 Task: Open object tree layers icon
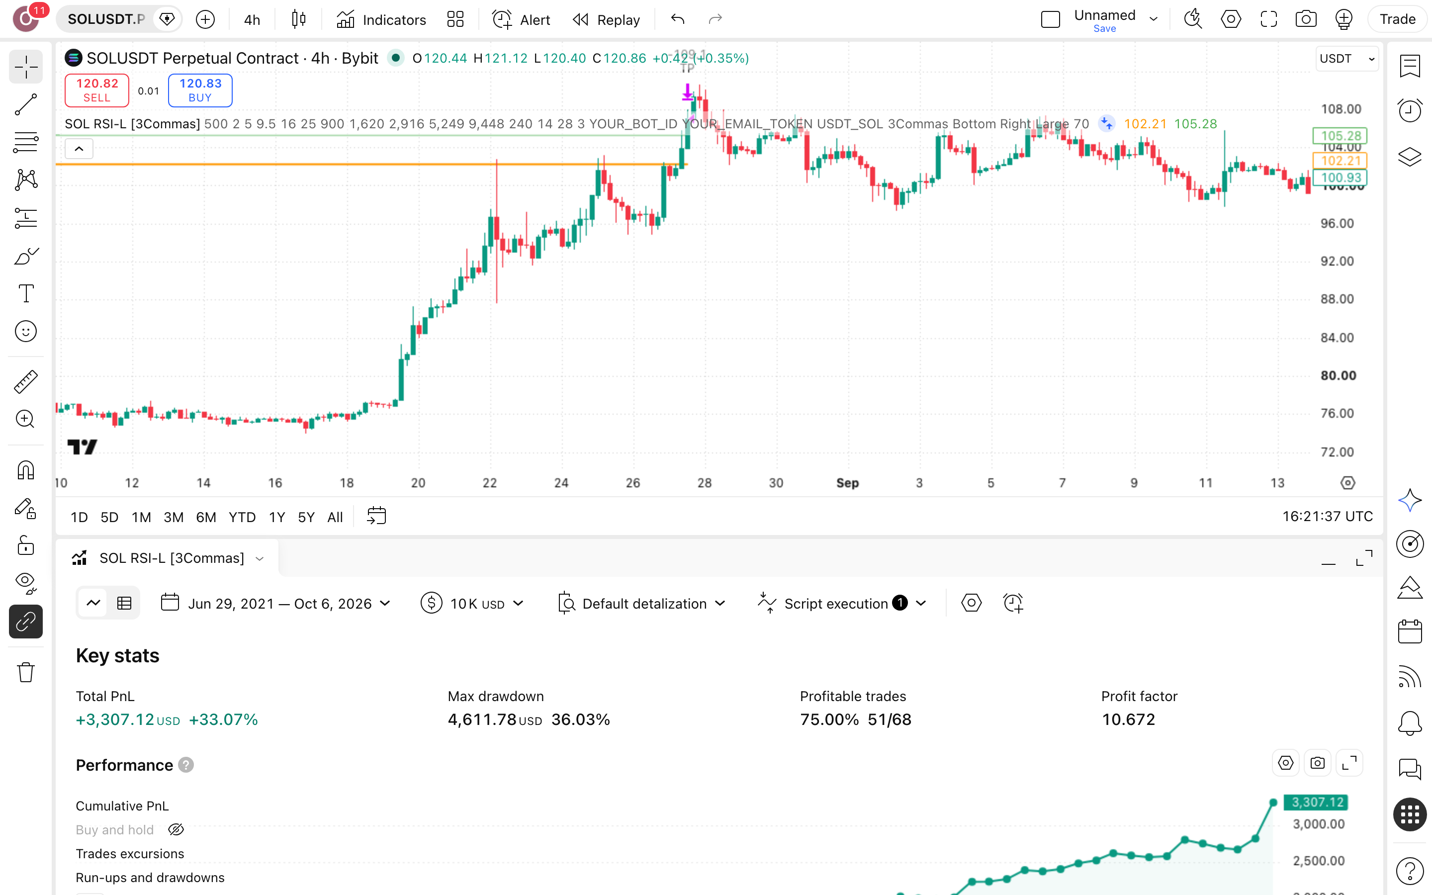coord(1410,156)
